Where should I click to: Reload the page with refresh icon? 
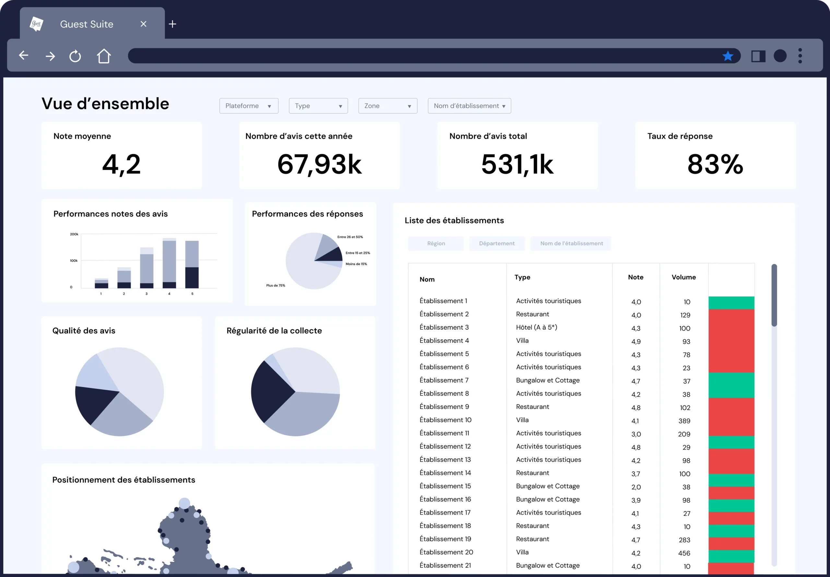(75, 56)
